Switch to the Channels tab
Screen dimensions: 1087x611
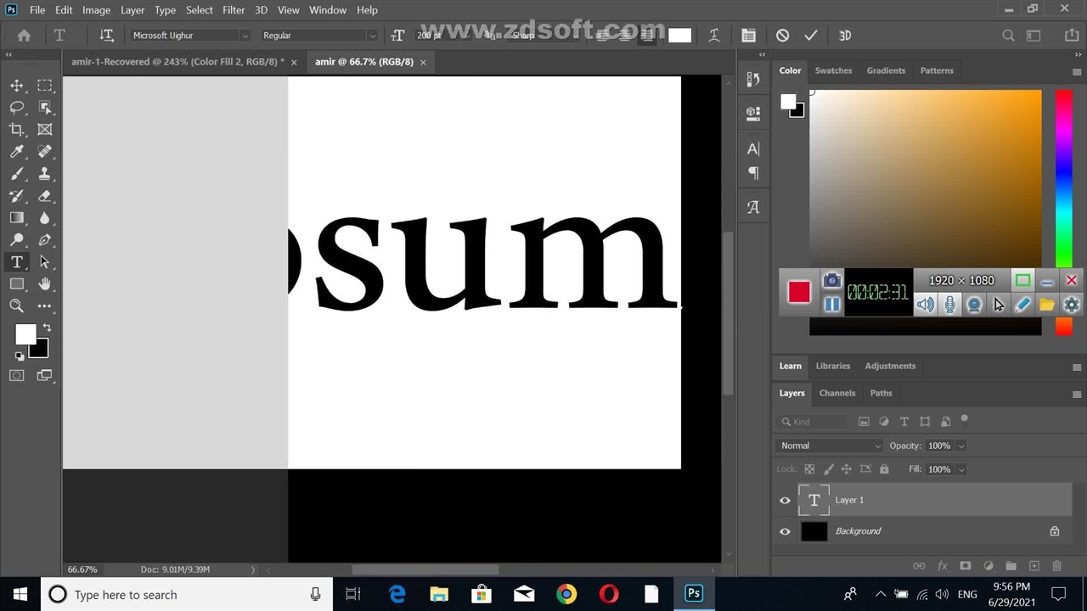836,393
